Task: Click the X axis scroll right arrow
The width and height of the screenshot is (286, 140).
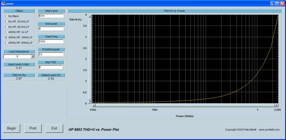Action: [276, 105]
